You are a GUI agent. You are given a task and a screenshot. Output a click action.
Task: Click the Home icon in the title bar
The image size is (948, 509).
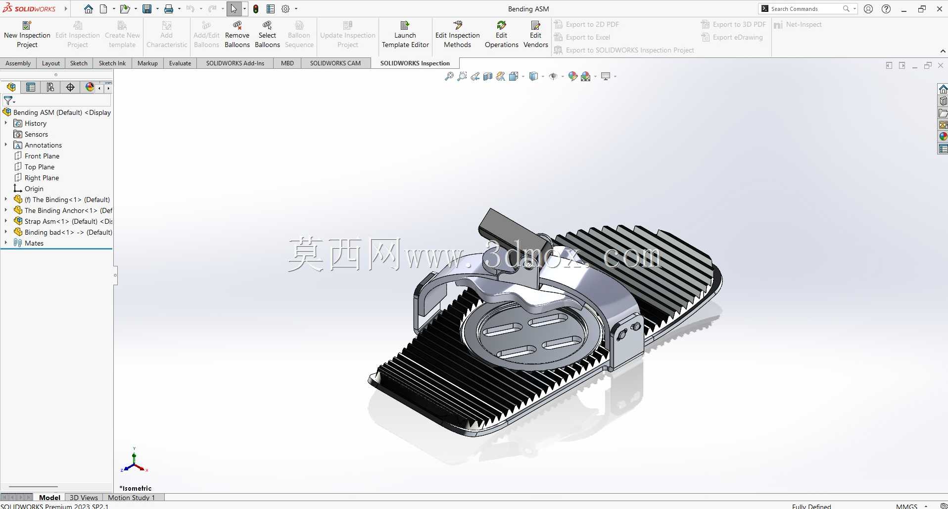89,9
